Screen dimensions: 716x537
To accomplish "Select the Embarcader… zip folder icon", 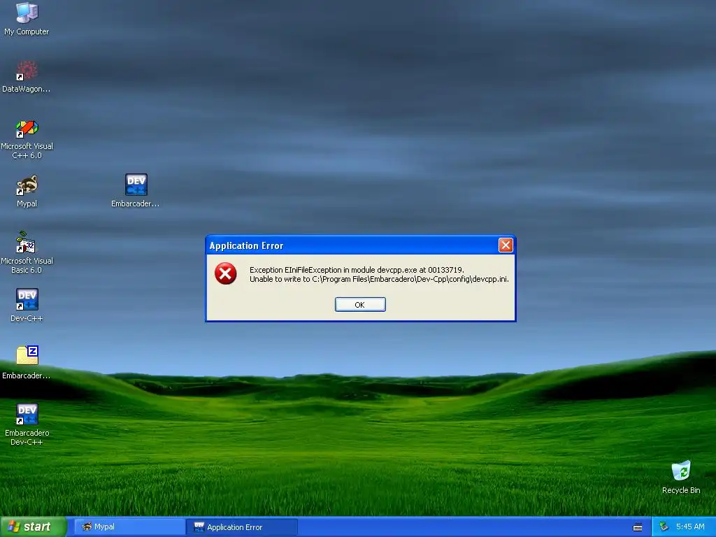I will tap(27, 362).
